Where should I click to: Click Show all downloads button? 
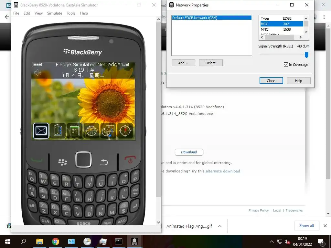[x=306, y=226]
